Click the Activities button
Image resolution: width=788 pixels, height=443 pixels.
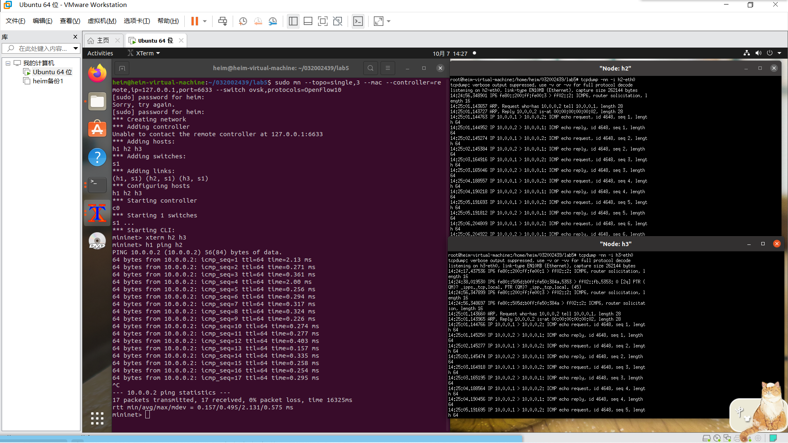click(x=100, y=53)
